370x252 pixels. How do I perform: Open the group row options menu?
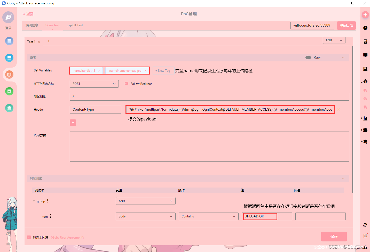[48, 201]
